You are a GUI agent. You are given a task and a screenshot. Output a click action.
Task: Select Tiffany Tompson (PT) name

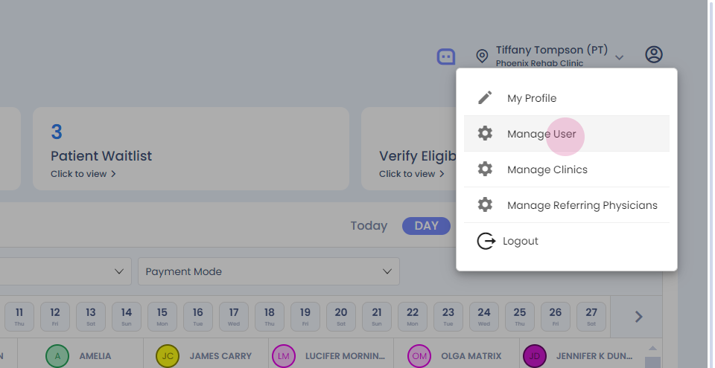[552, 50]
